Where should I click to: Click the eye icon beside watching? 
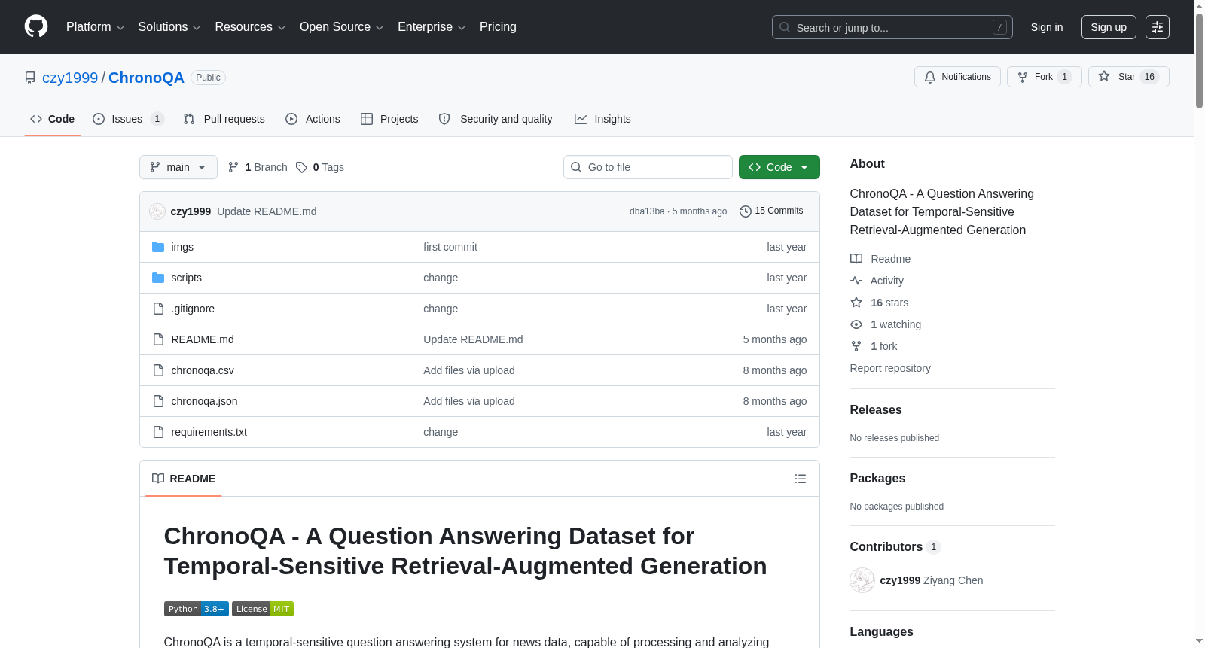click(x=856, y=324)
